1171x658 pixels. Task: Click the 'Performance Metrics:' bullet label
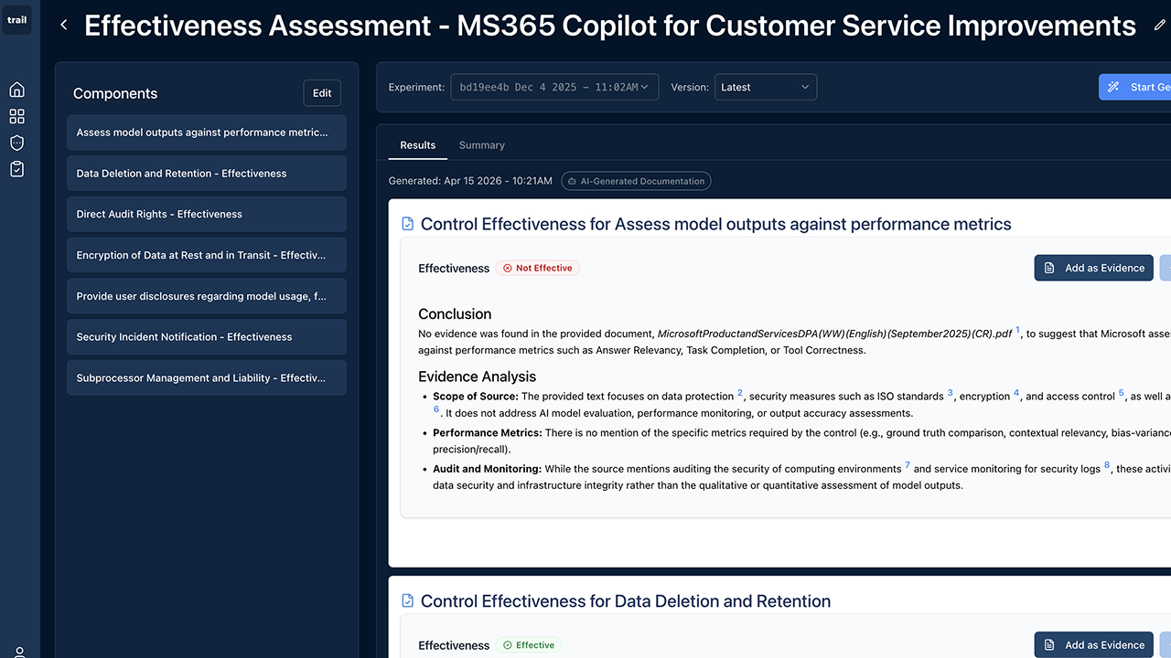point(488,433)
